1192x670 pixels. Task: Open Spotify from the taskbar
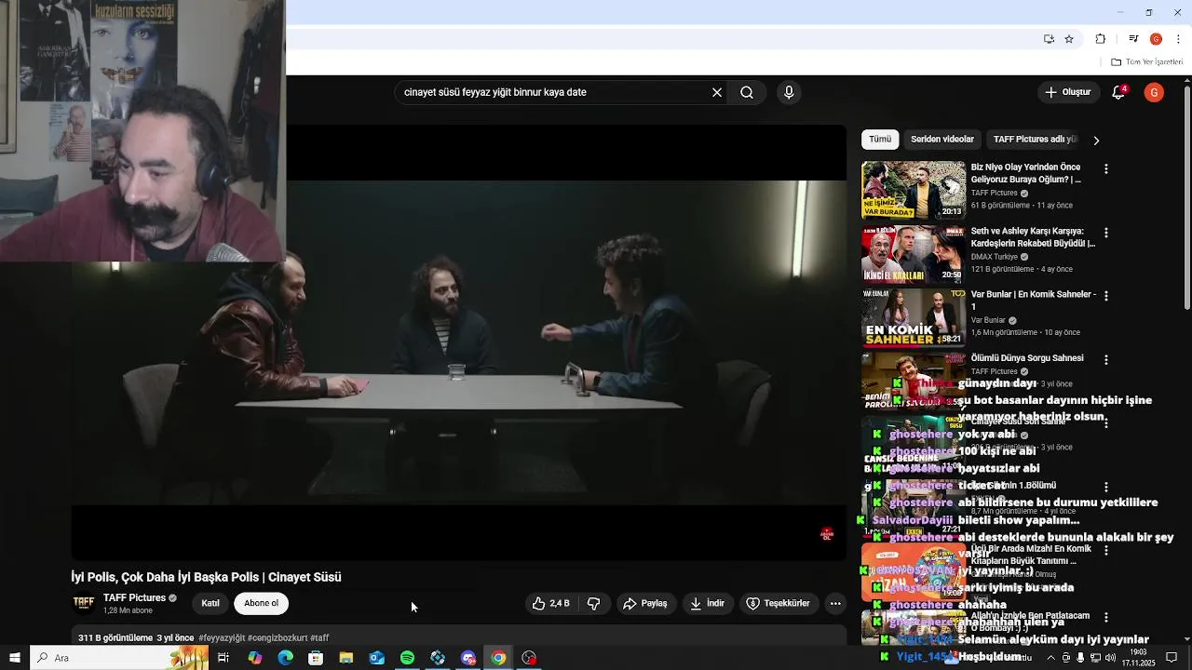coord(407,658)
